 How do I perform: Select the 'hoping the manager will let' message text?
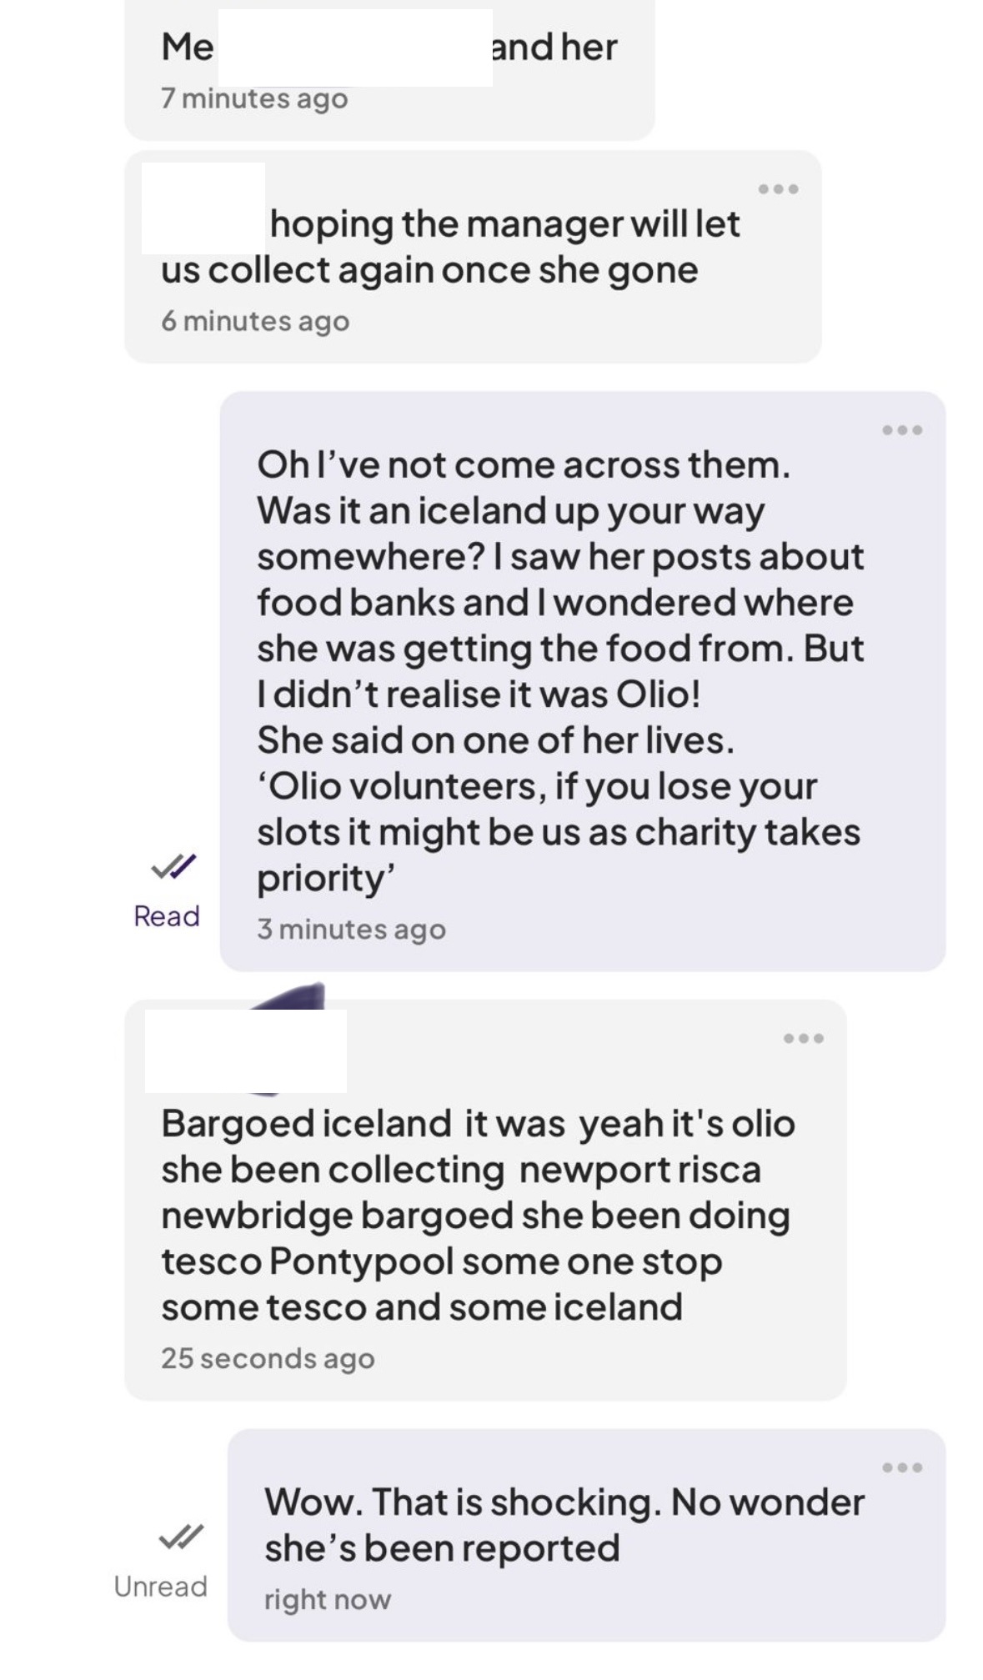(x=504, y=224)
